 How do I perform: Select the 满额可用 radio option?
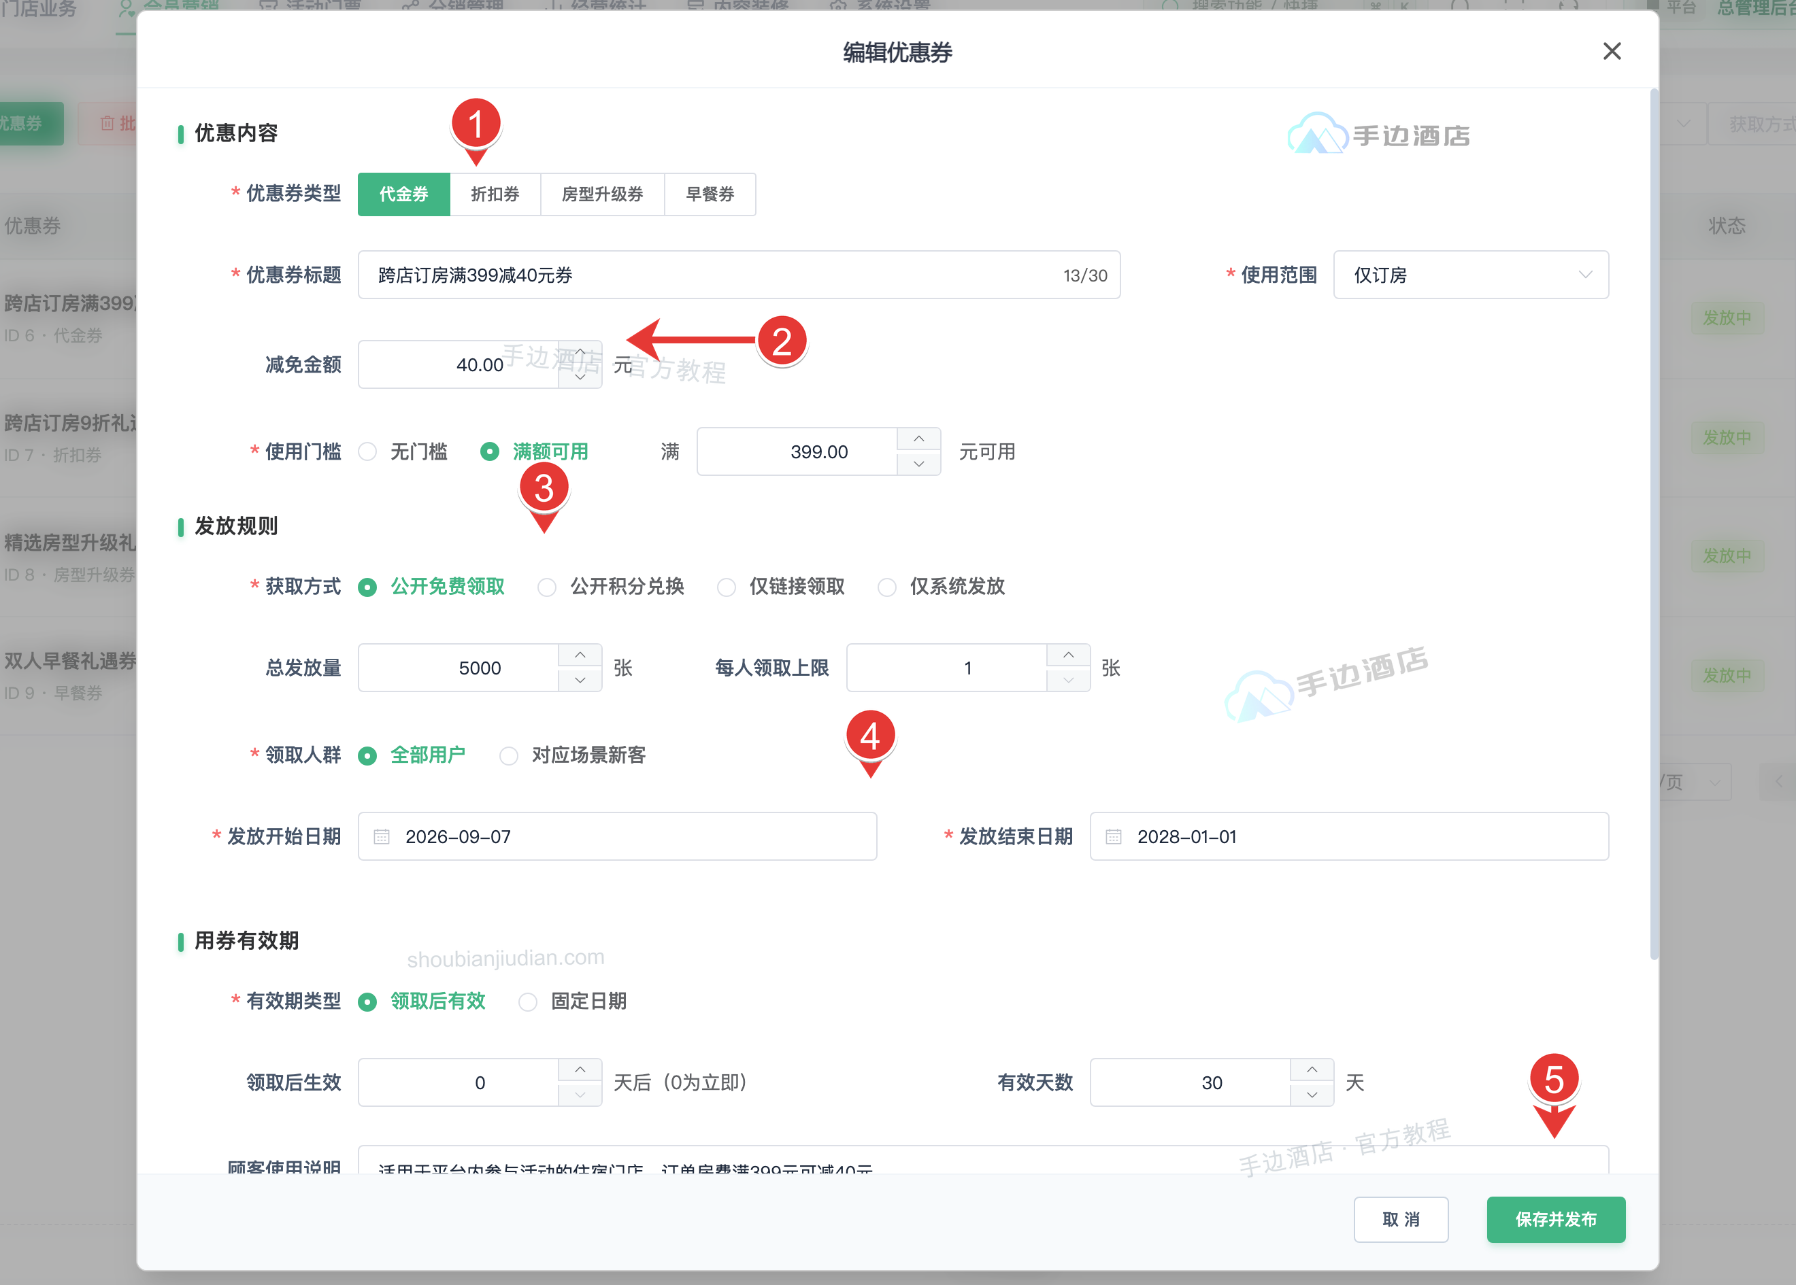coord(534,452)
